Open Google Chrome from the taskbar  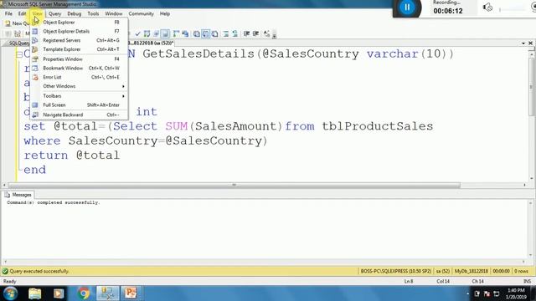(84, 293)
